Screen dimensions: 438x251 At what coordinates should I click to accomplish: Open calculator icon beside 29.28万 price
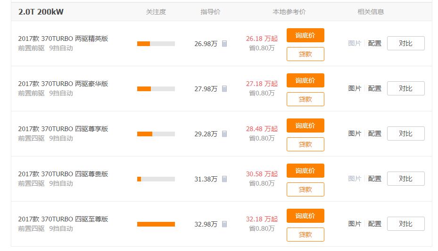click(x=224, y=133)
